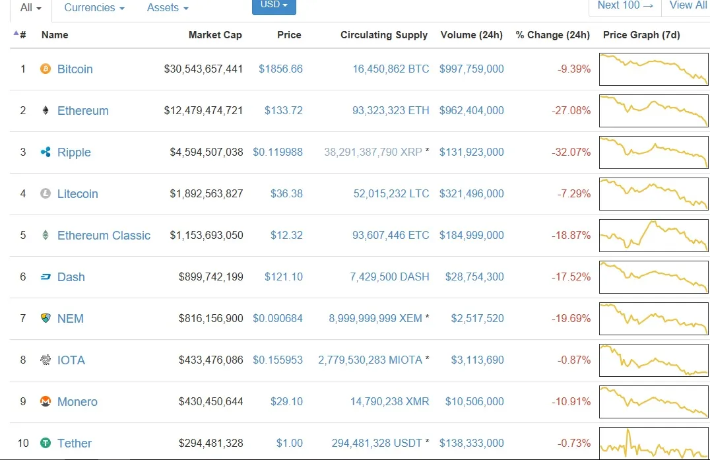Click the Ripple logo icon
710x460 pixels.
tap(46, 152)
